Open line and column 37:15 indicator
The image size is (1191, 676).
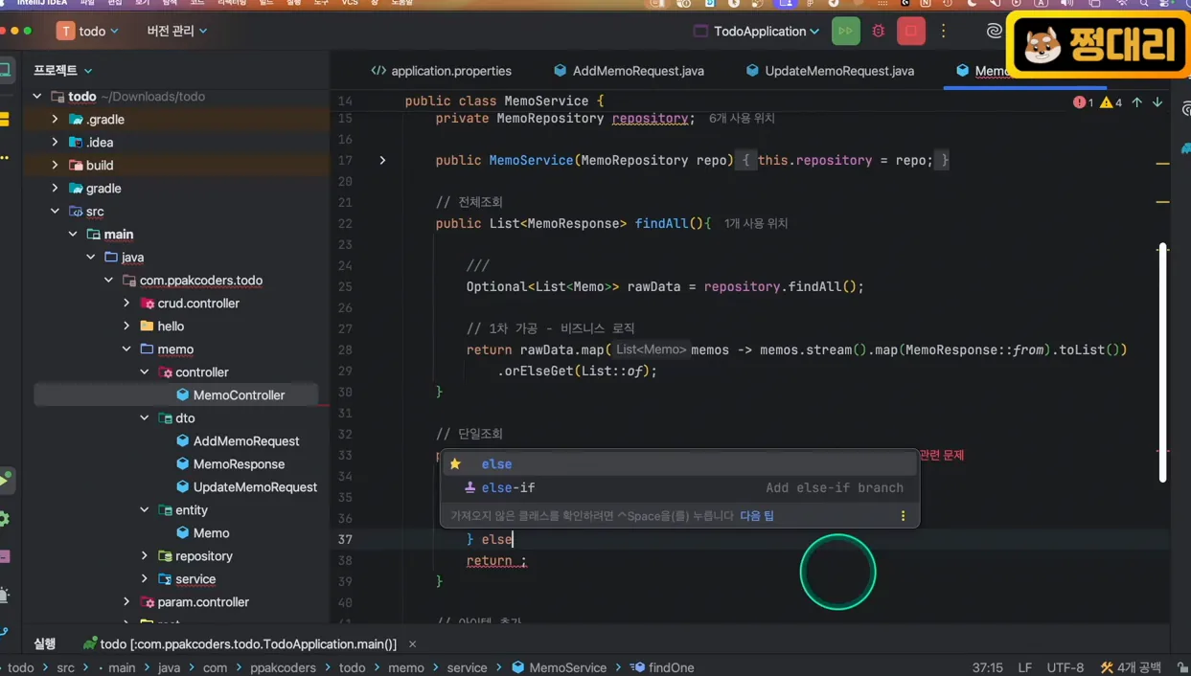coord(988,667)
